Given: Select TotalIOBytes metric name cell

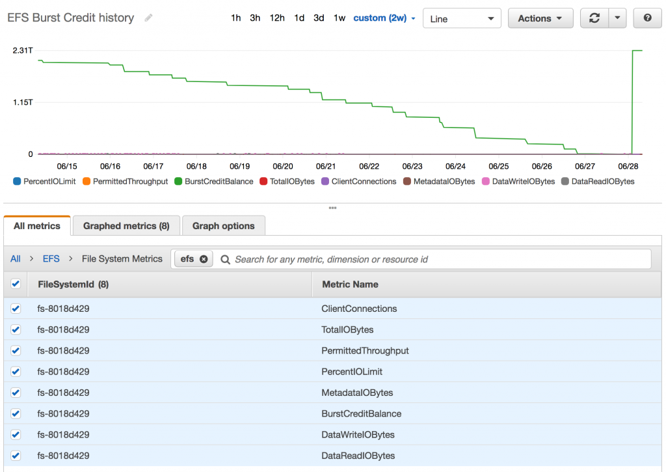Looking at the screenshot, I should click(x=347, y=329).
